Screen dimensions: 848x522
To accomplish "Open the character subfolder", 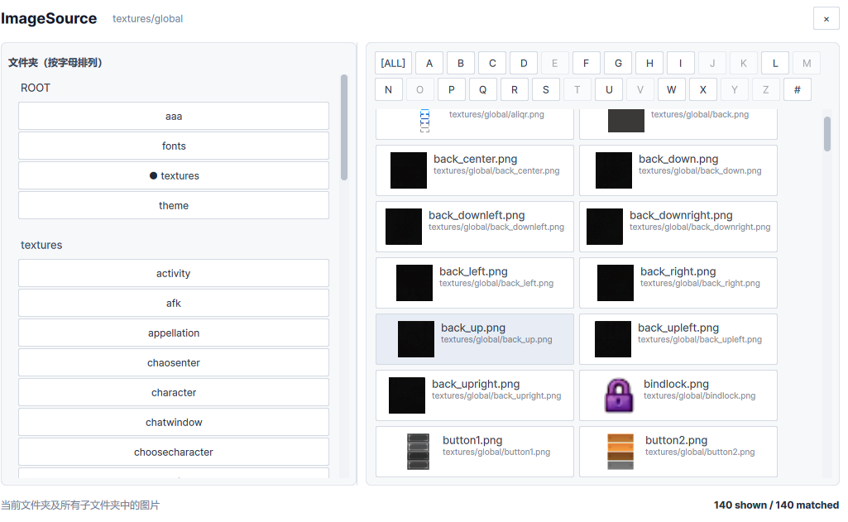I will click(x=174, y=392).
